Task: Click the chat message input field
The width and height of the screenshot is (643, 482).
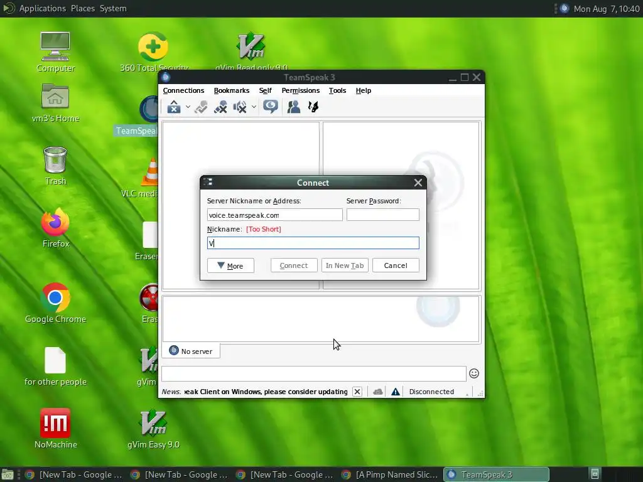Action: (x=314, y=374)
